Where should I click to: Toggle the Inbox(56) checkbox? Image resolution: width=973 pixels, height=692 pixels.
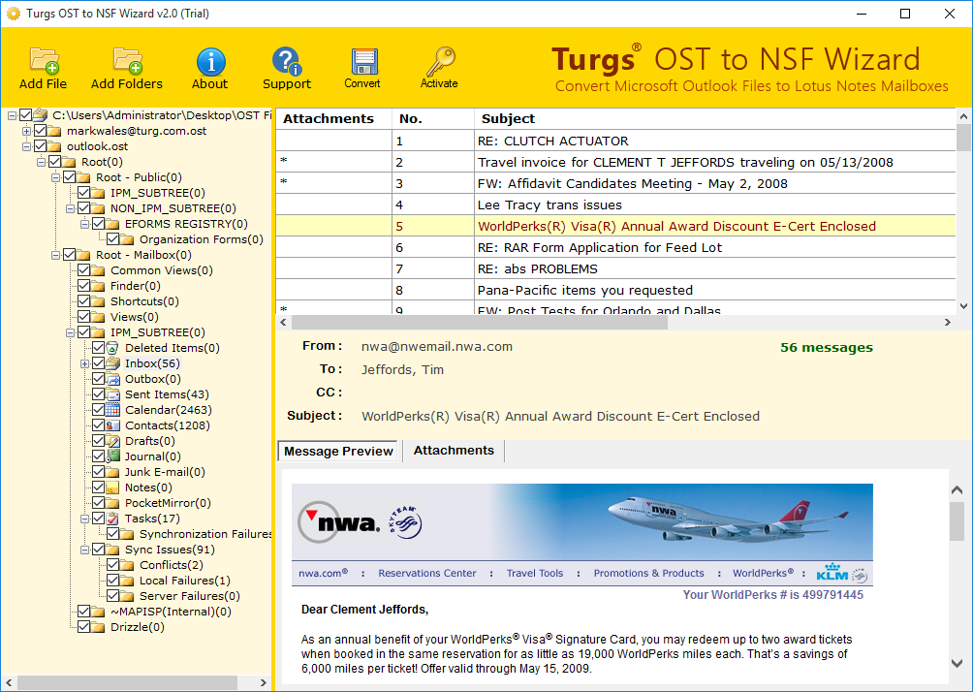(99, 363)
